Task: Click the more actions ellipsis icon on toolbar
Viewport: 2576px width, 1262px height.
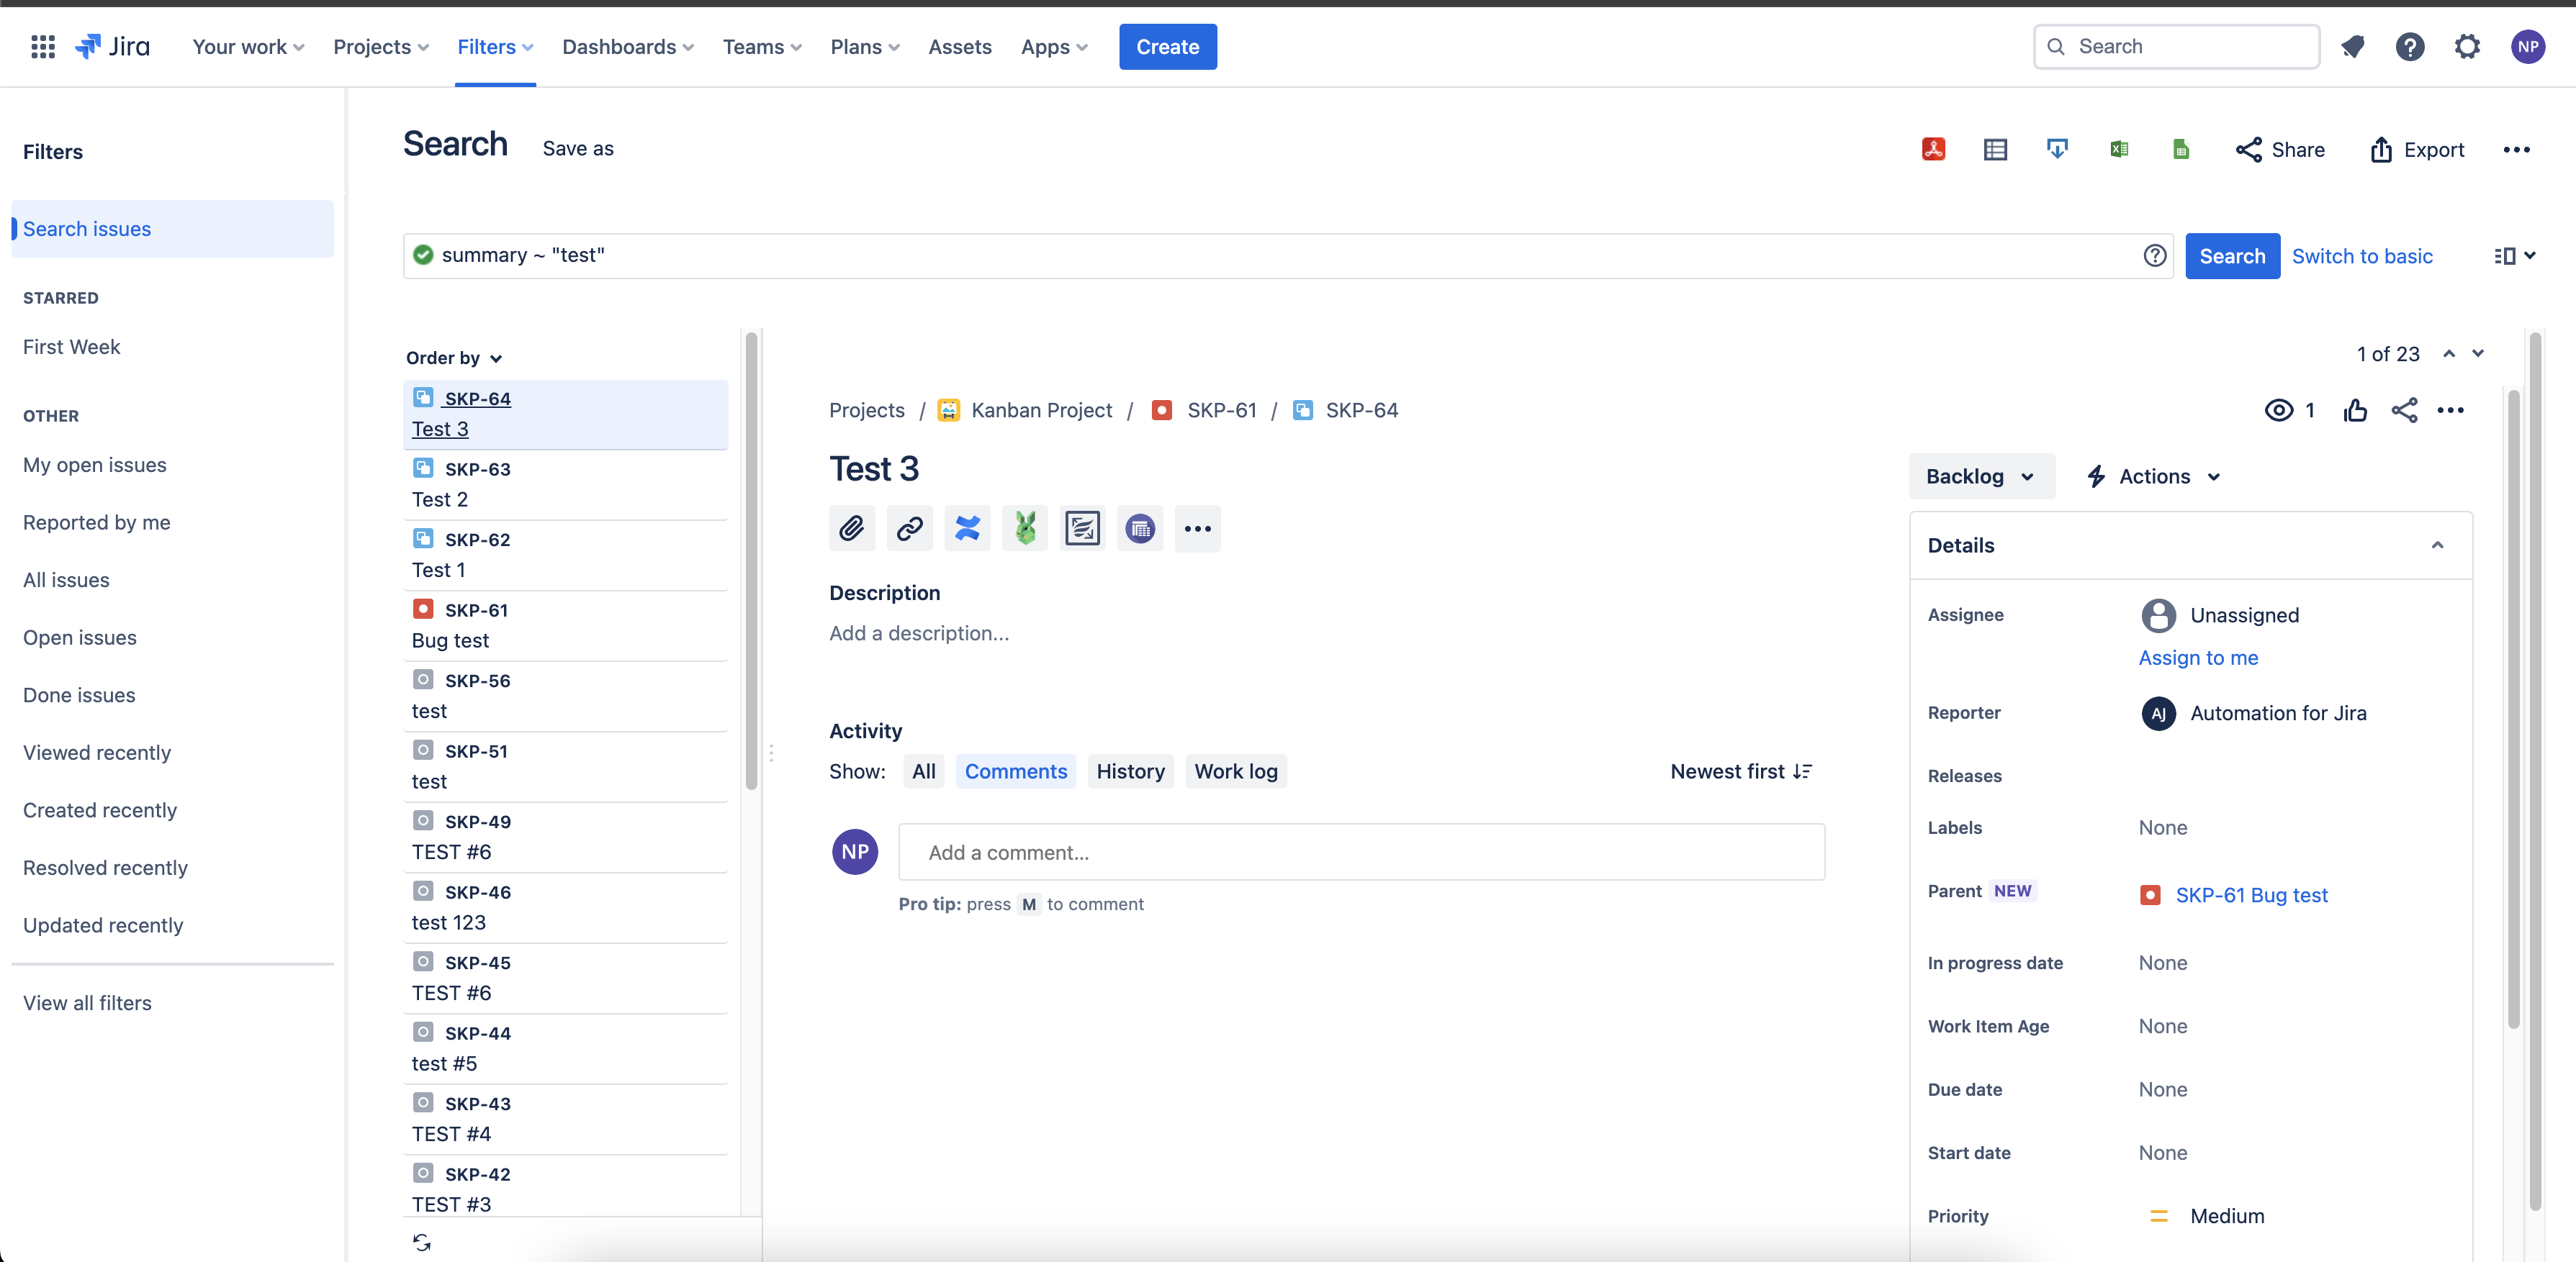Action: tap(1196, 528)
